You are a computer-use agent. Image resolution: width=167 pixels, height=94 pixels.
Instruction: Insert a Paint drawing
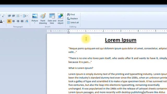point(43,19)
